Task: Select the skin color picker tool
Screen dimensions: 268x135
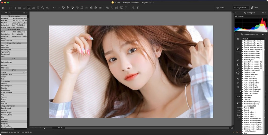Action: [68, 8]
